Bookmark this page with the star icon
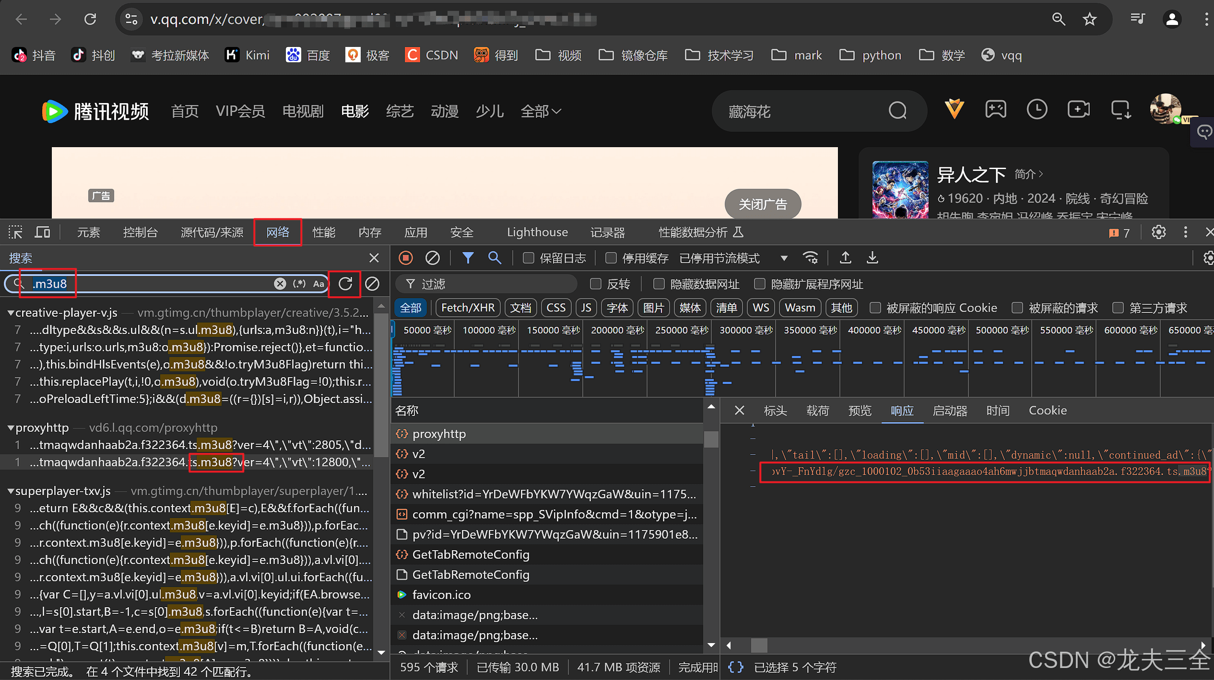The width and height of the screenshot is (1214, 680). coord(1090,19)
